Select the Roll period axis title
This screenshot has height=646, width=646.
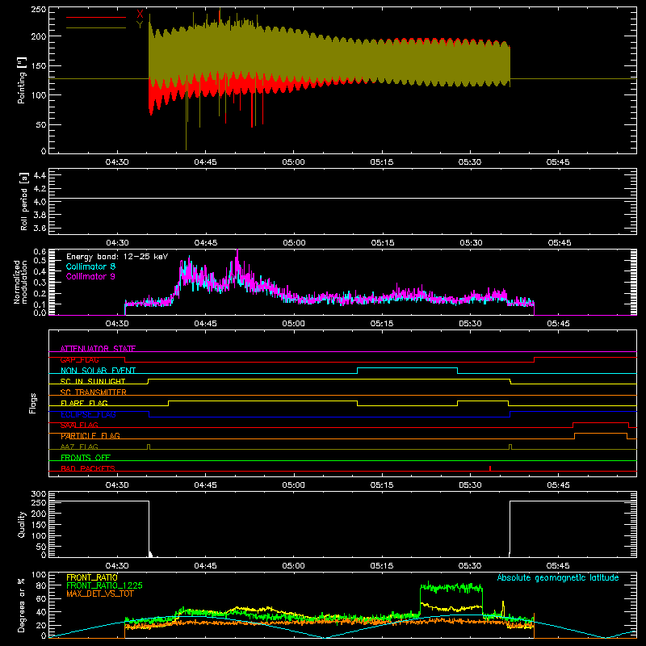click(24, 201)
